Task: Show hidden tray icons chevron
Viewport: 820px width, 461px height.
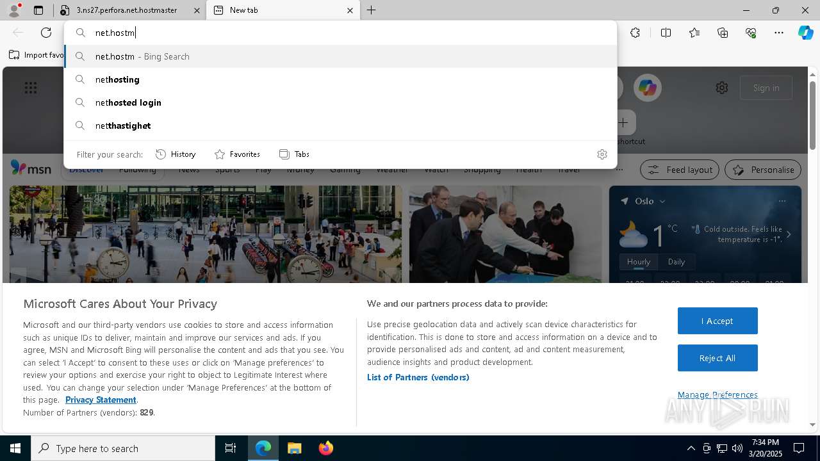Action: click(x=691, y=448)
